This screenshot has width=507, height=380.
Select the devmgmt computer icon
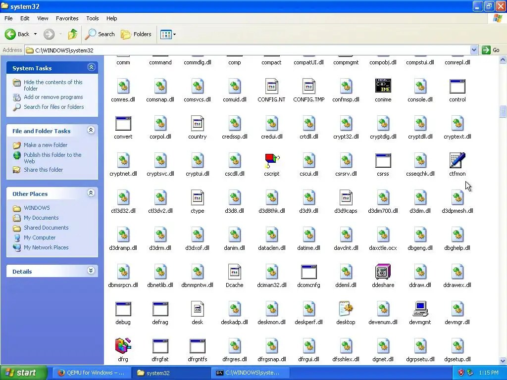point(420,309)
